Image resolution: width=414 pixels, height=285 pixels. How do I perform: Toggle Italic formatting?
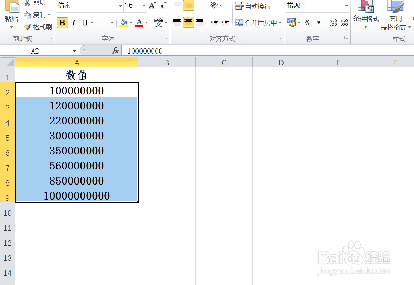pos(74,23)
